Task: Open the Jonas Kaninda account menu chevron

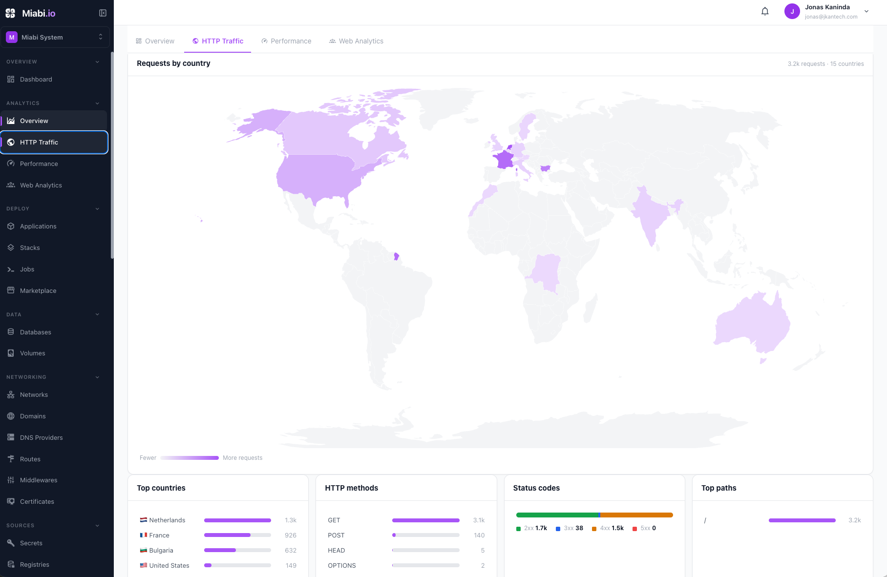Action: [866, 11]
